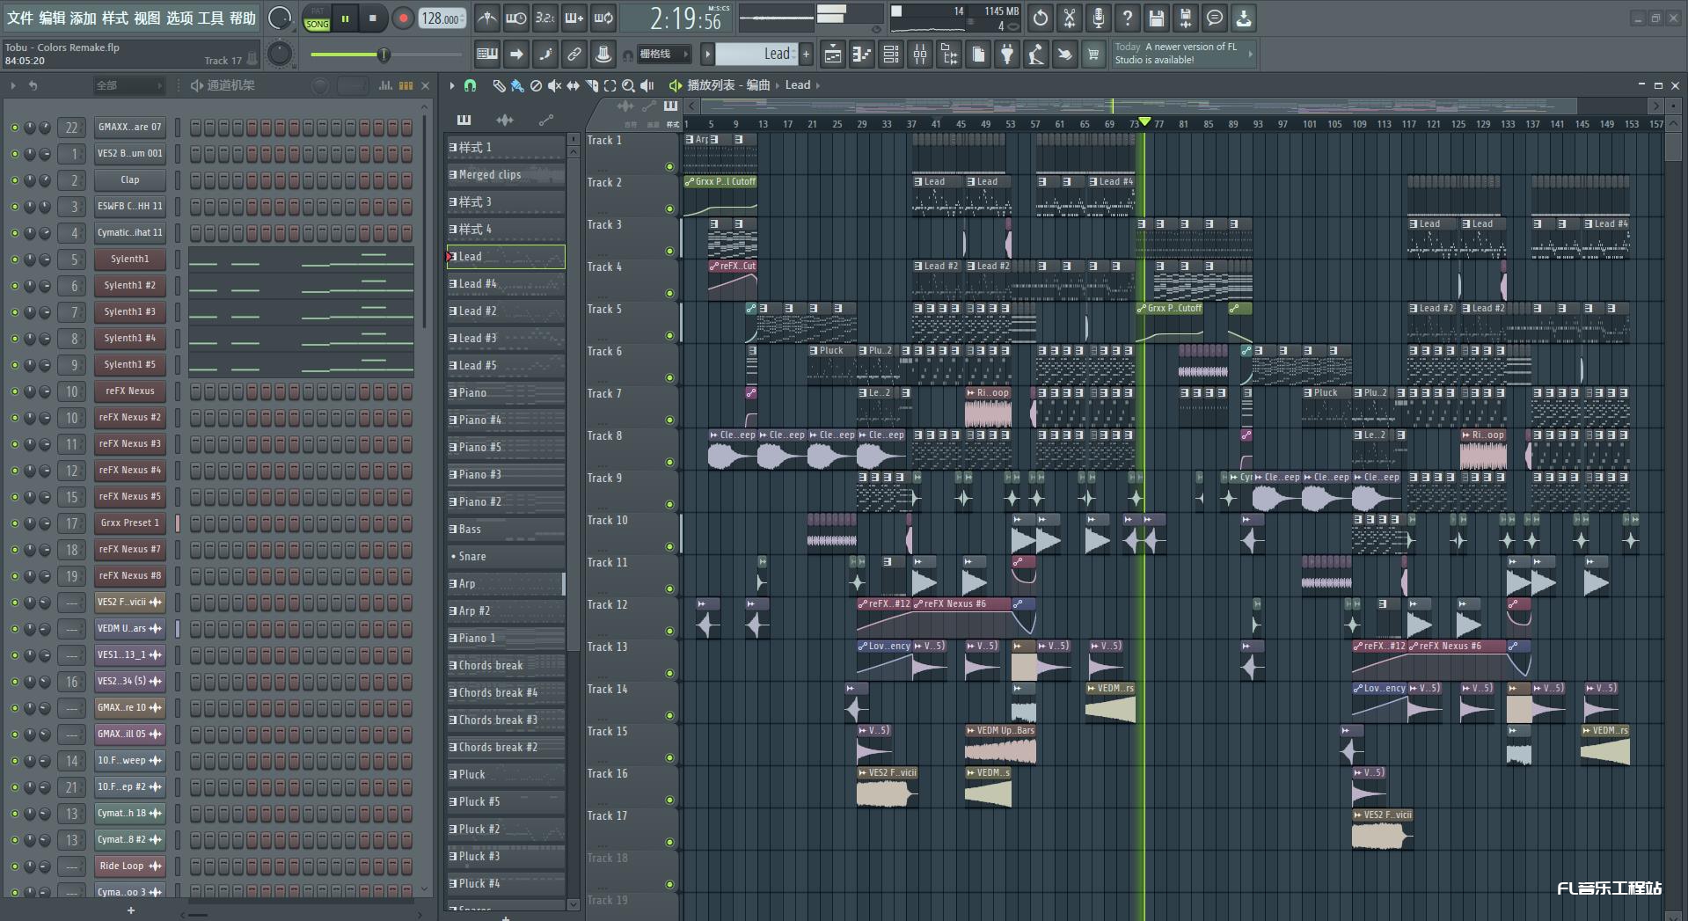1688x921 pixels.
Task: Open the help question mark icon
Action: click(x=1127, y=18)
